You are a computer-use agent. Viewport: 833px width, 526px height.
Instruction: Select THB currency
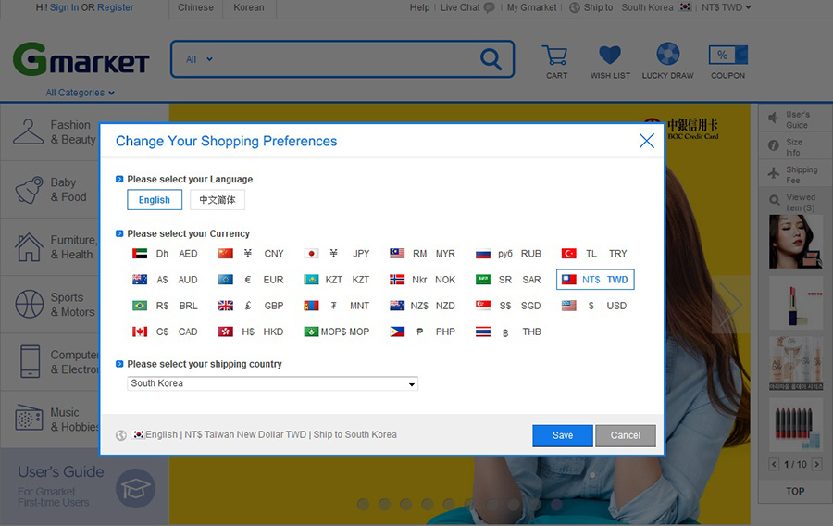[x=508, y=332]
